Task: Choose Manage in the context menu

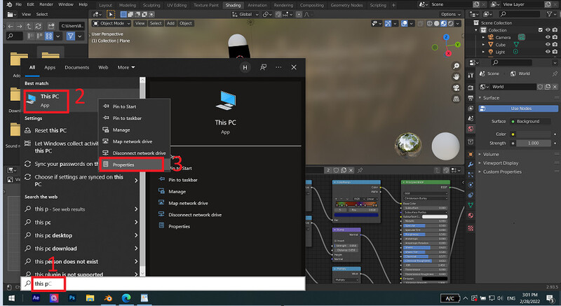Action: (134, 130)
